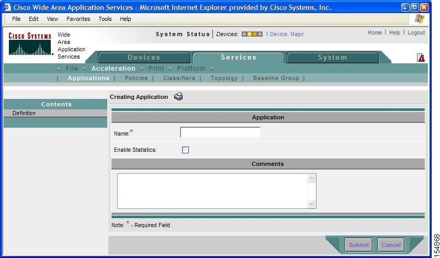Open the alert warning icon below Logout
Screen dimensions: 440x258
click(421, 58)
